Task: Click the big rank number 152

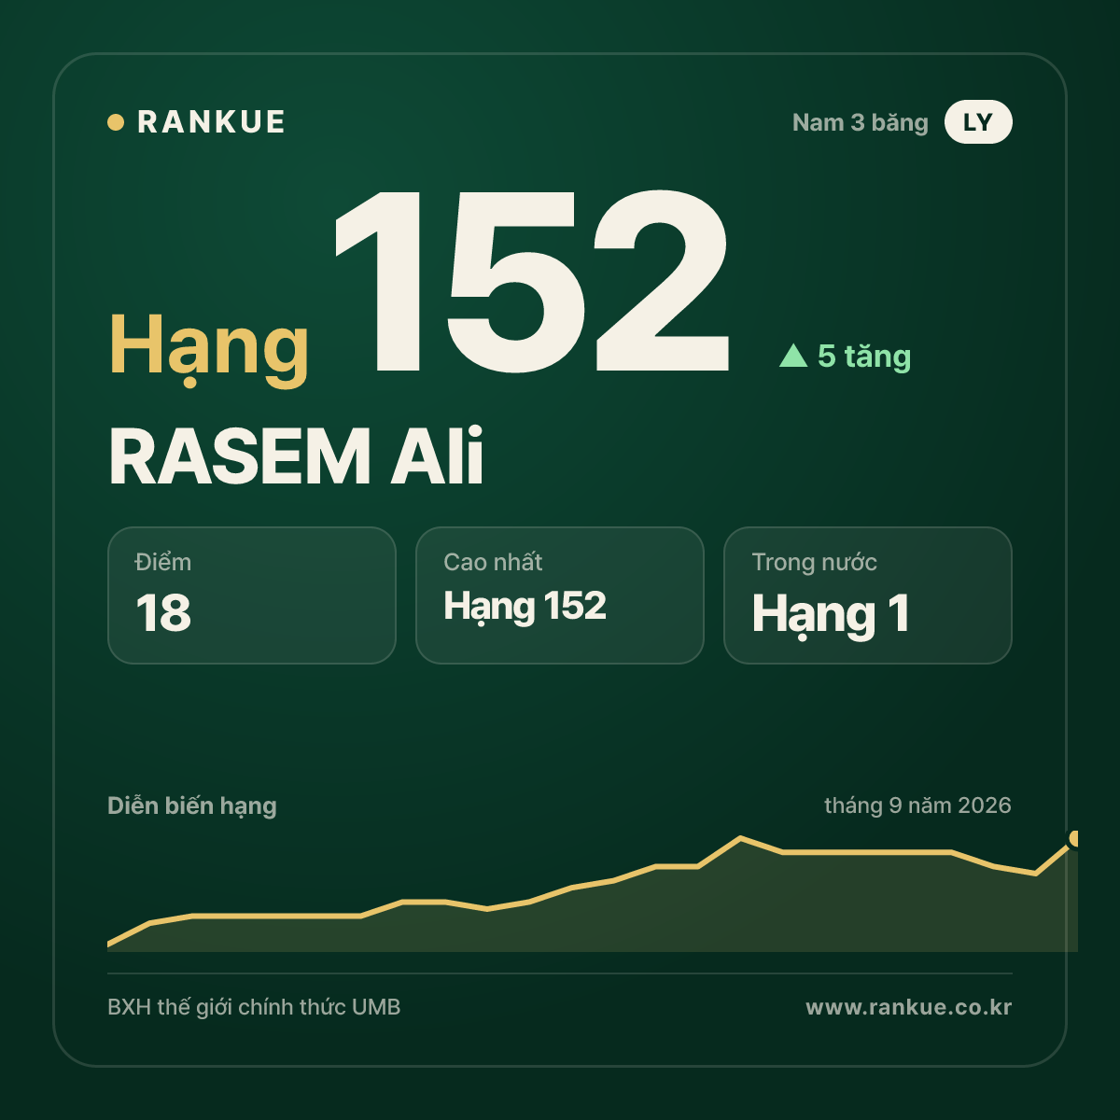Action: point(533,282)
